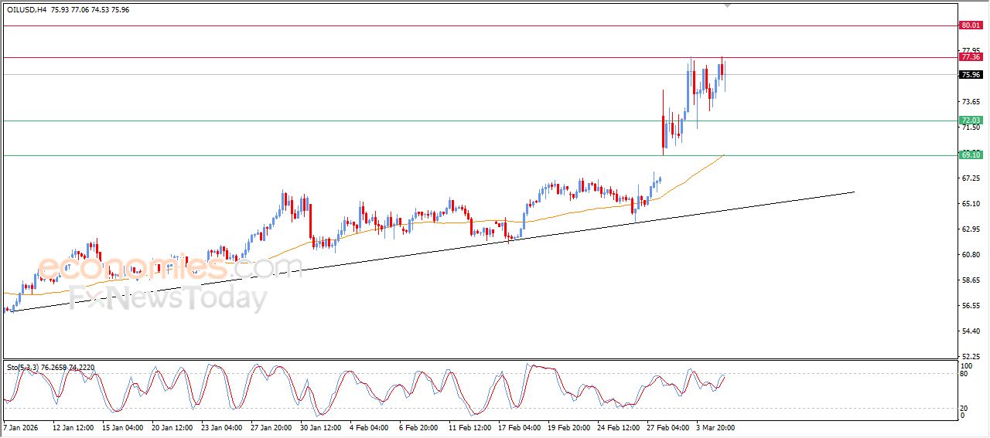The image size is (990, 438).
Task: Click the 20 Jan 12:00 time label
Action: [x=172, y=426]
